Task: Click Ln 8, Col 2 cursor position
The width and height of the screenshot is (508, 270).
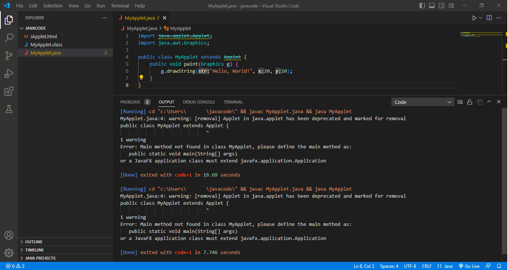Action: pyautogui.click(x=364, y=266)
